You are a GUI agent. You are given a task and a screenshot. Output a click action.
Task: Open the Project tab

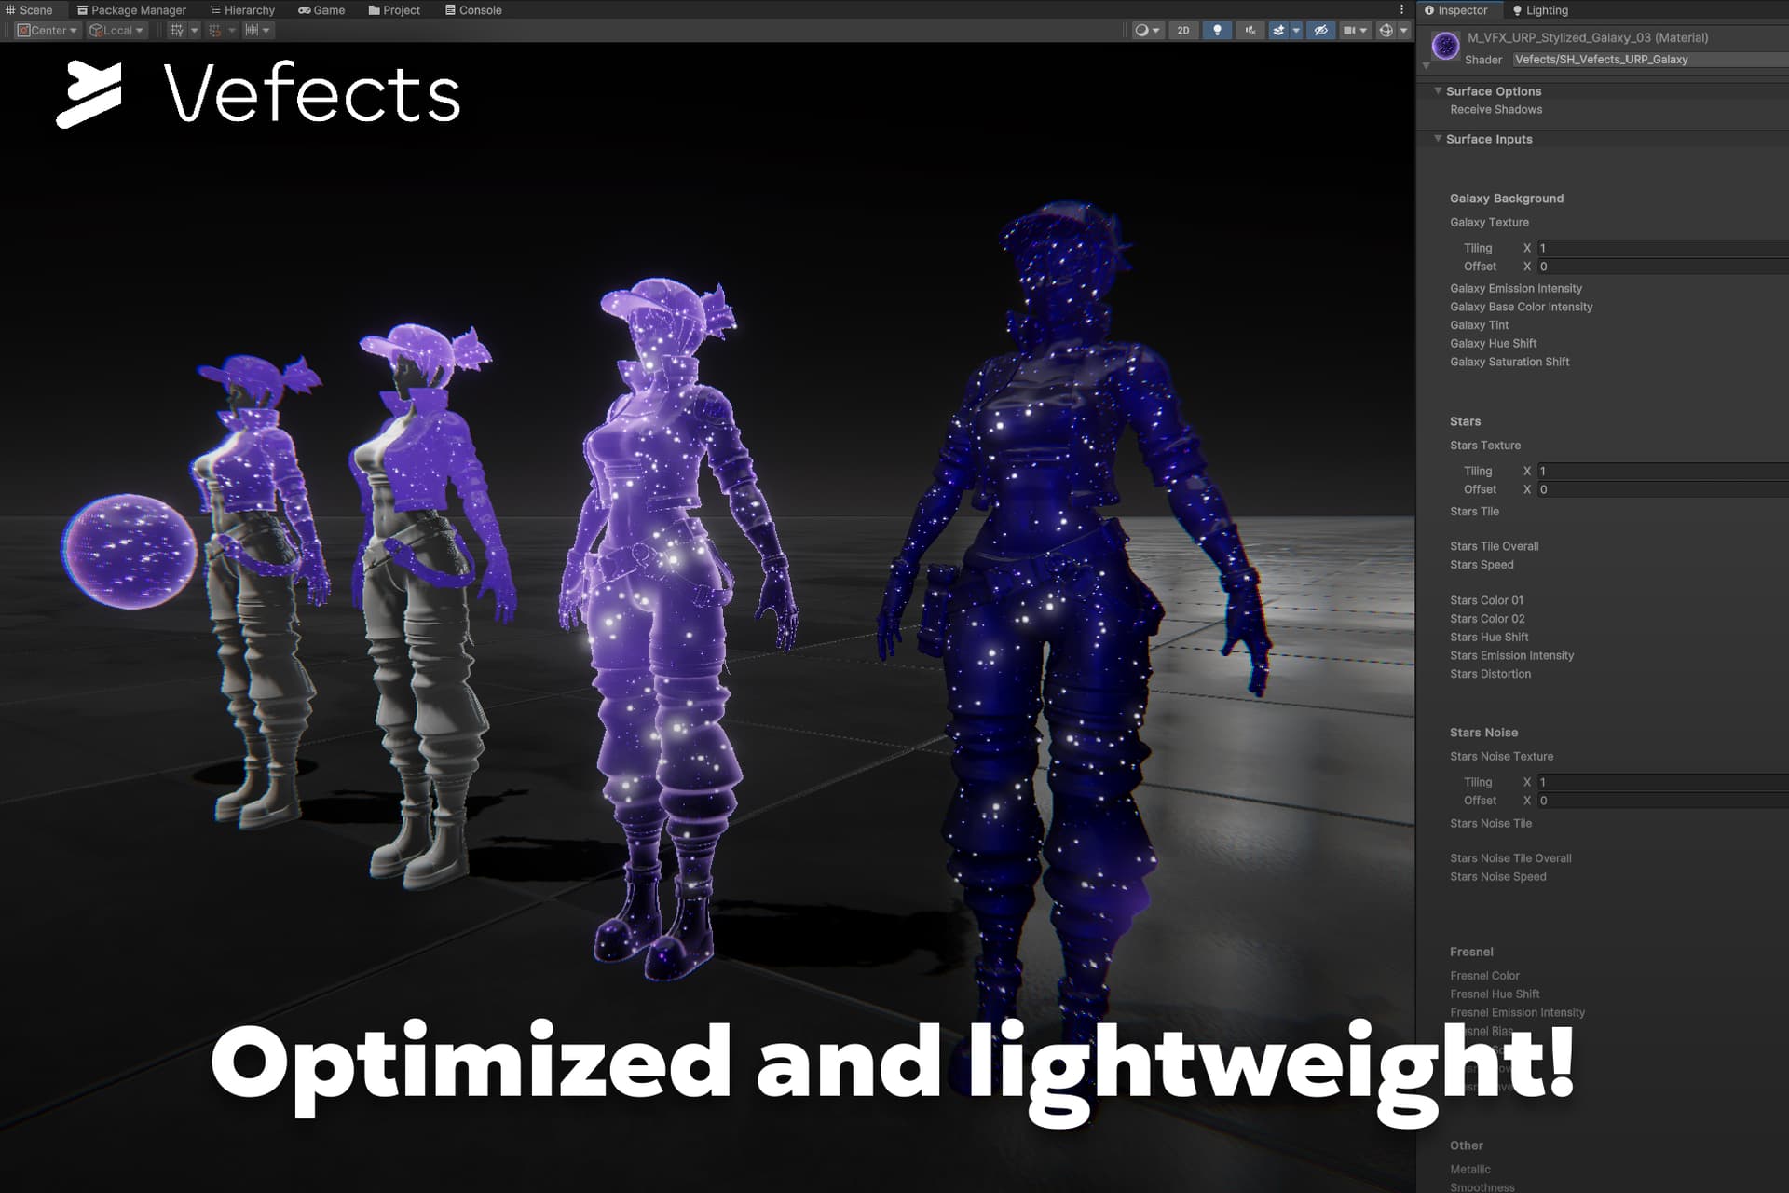tap(394, 10)
